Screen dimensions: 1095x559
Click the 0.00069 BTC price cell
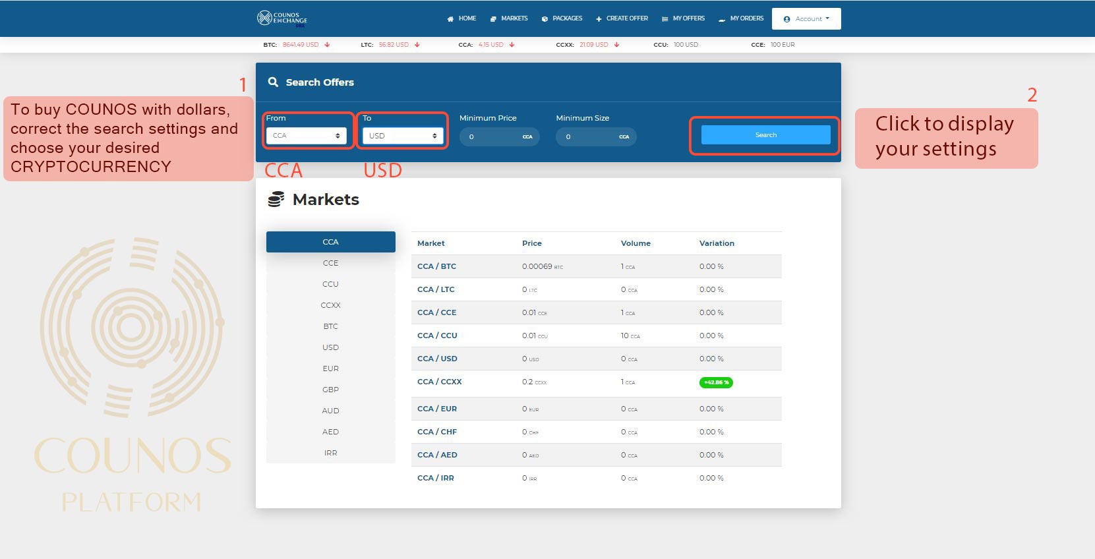pyautogui.click(x=543, y=266)
